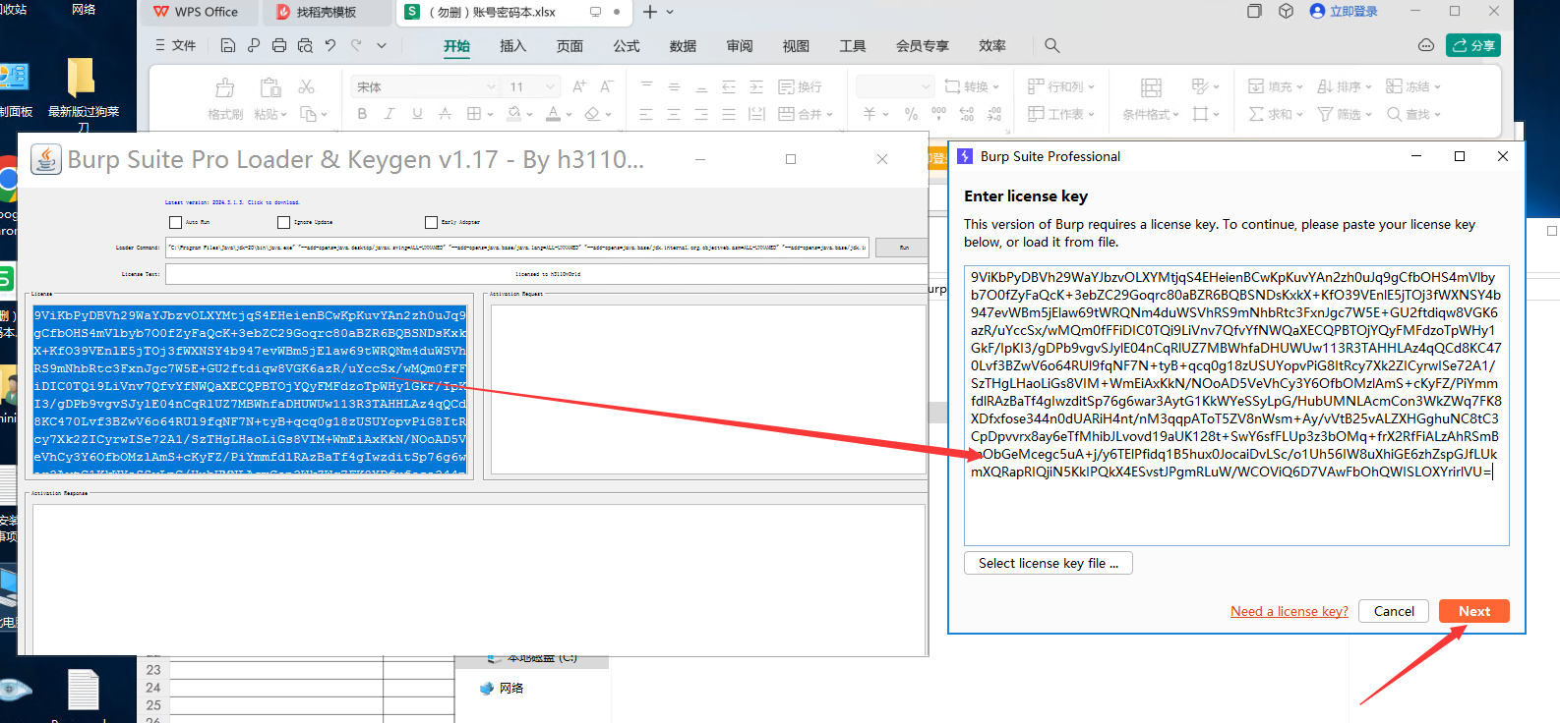Tick the Early Adopter checkbox
This screenshot has width=1560, height=723.
coord(431,222)
